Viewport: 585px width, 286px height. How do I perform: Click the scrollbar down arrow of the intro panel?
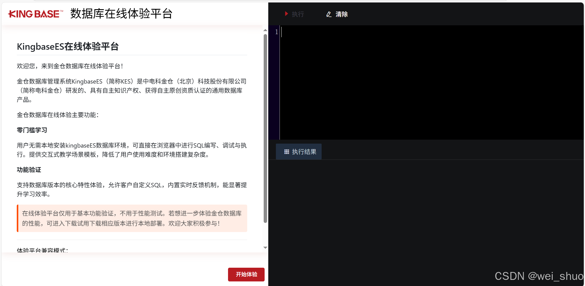[265, 248]
